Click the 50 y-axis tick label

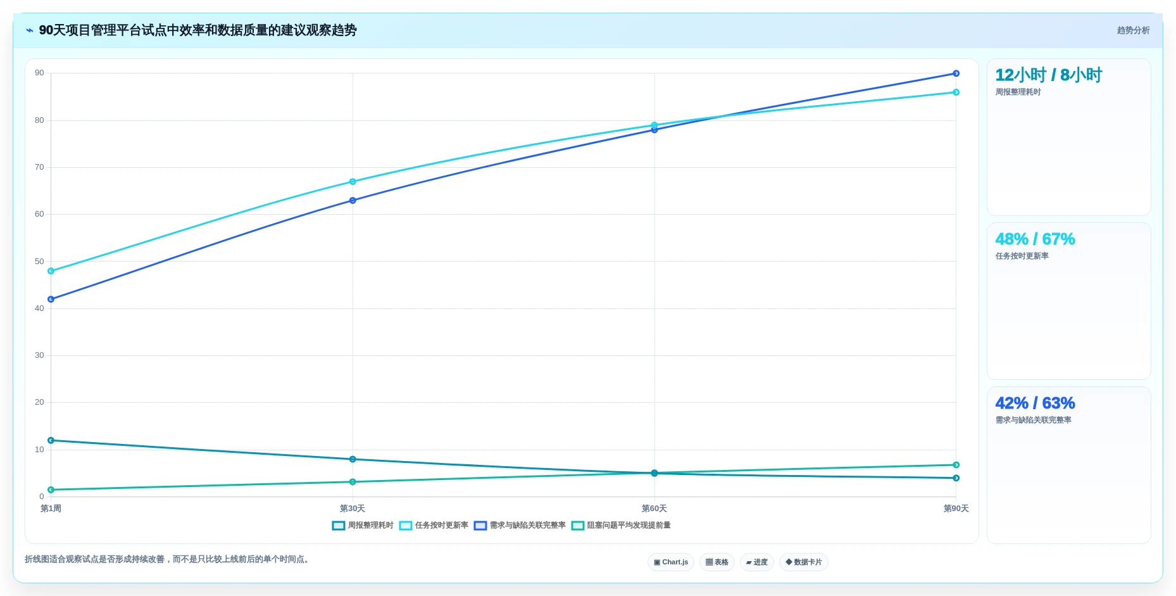click(x=39, y=261)
